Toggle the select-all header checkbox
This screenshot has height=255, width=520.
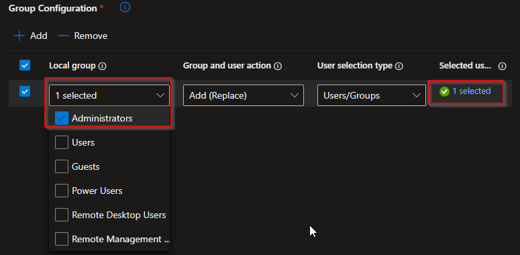point(25,65)
